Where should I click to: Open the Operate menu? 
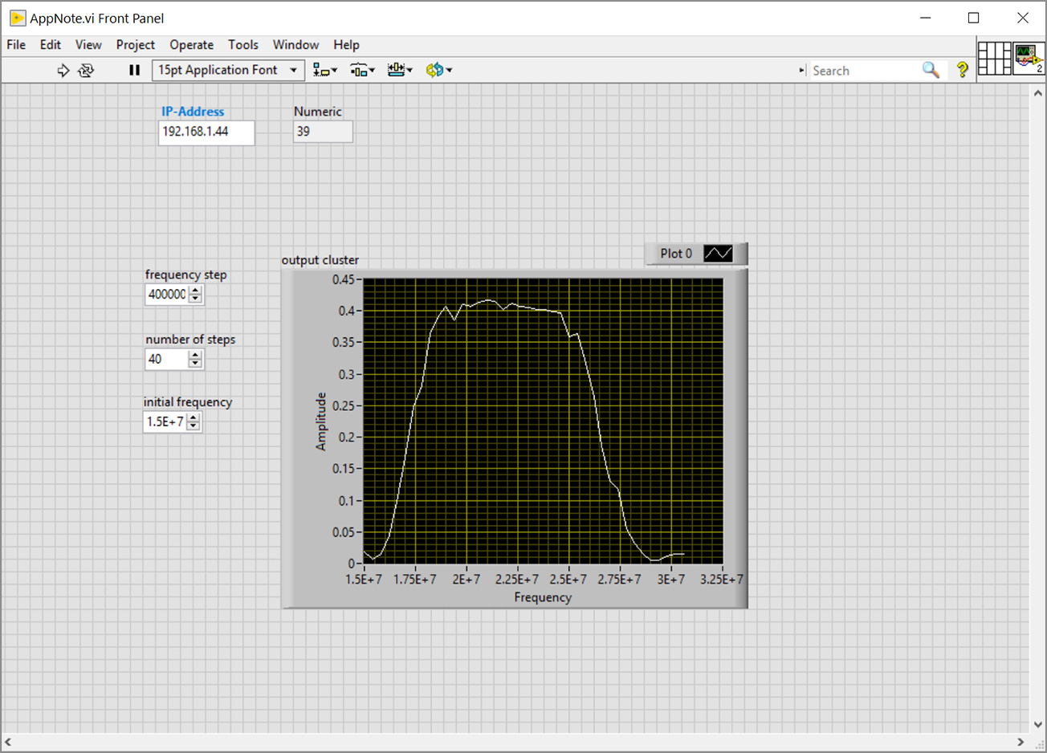coord(191,45)
